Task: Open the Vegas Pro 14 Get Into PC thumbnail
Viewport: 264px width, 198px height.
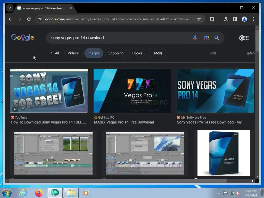Action: click(x=132, y=91)
